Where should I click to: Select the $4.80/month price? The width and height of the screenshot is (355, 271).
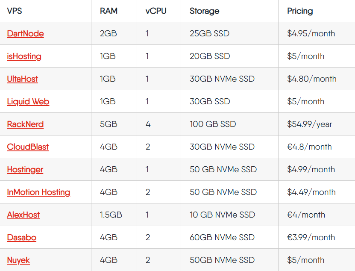click(312, 79)
